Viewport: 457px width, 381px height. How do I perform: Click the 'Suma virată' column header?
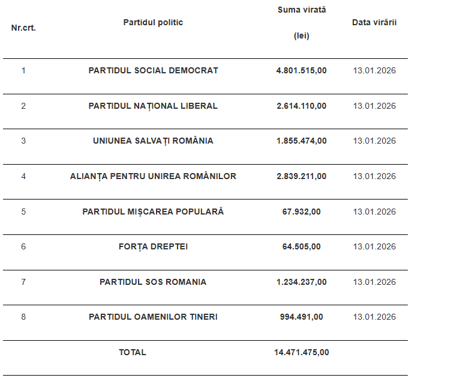[302, 10]
